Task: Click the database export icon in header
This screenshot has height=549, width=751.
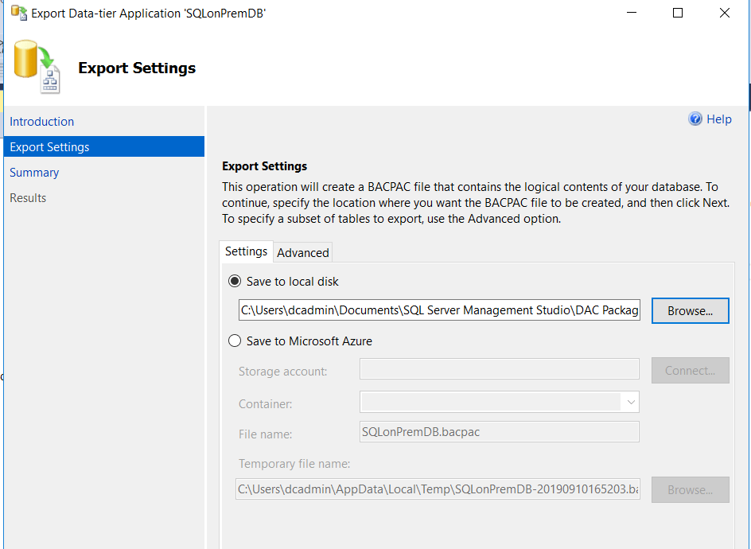Action: tap(37, 68)
